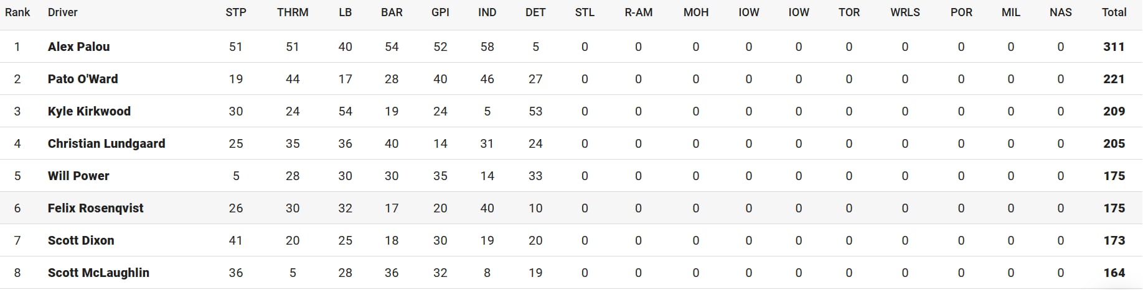Click the STP column header
This screenshot has height=290, width=1143.
(236, 12)
